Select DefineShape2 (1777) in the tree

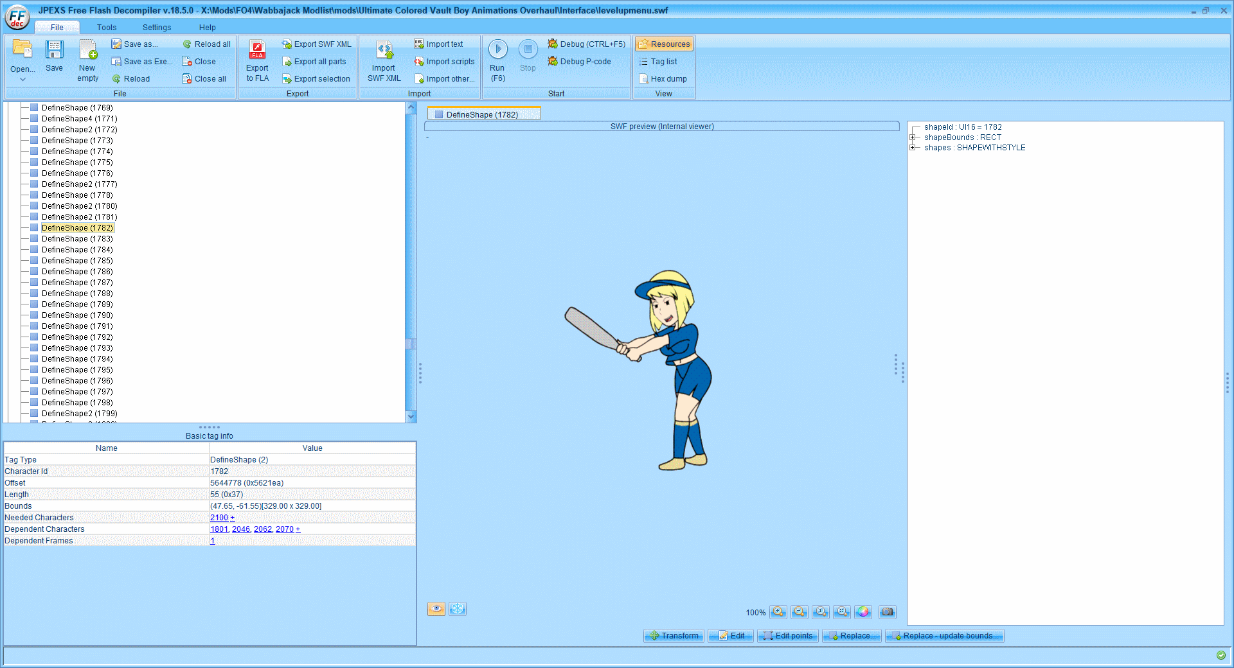pyautogui.click(x=79, y=184)
